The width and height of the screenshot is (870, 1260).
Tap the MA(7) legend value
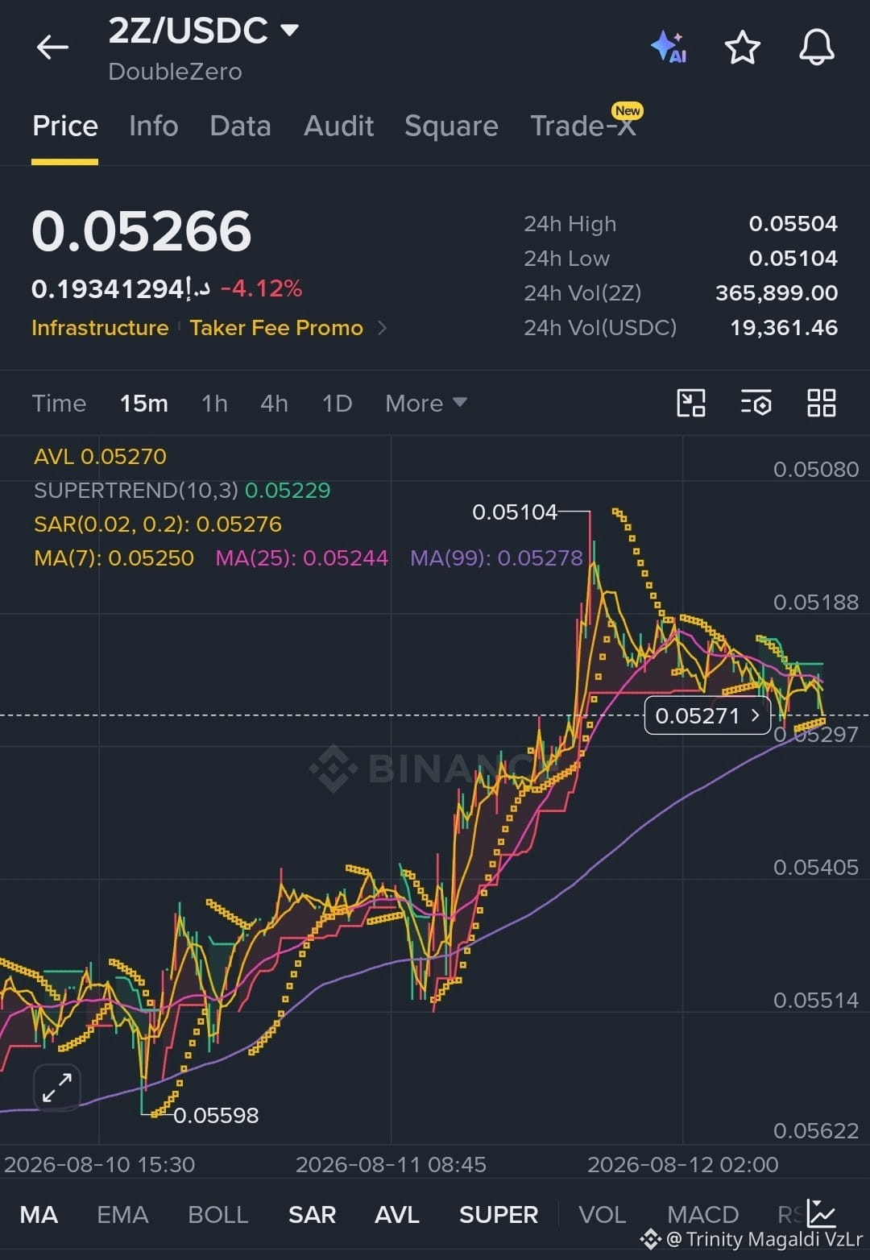(114, 557)
